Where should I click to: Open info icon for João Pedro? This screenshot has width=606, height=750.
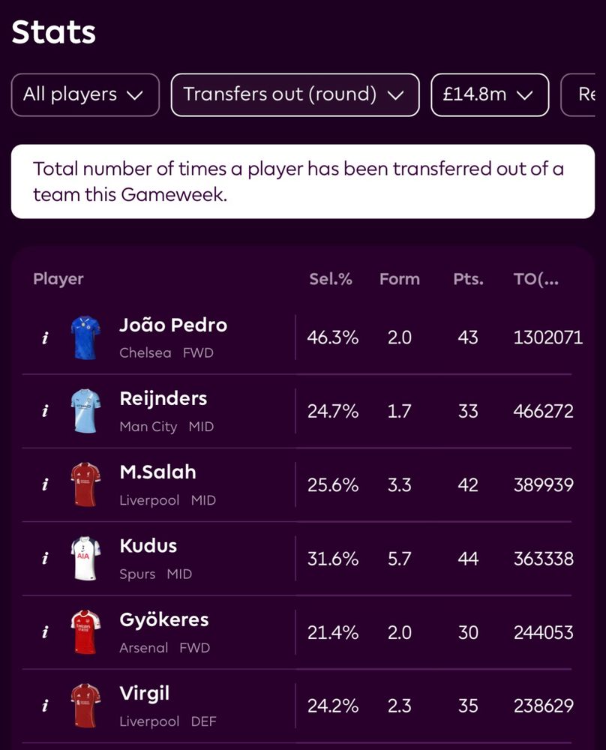[x=45, y=338]
